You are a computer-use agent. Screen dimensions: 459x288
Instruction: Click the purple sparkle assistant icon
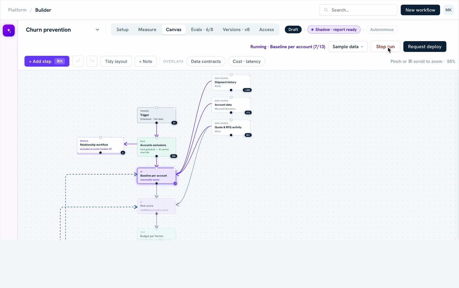point(9,30)
